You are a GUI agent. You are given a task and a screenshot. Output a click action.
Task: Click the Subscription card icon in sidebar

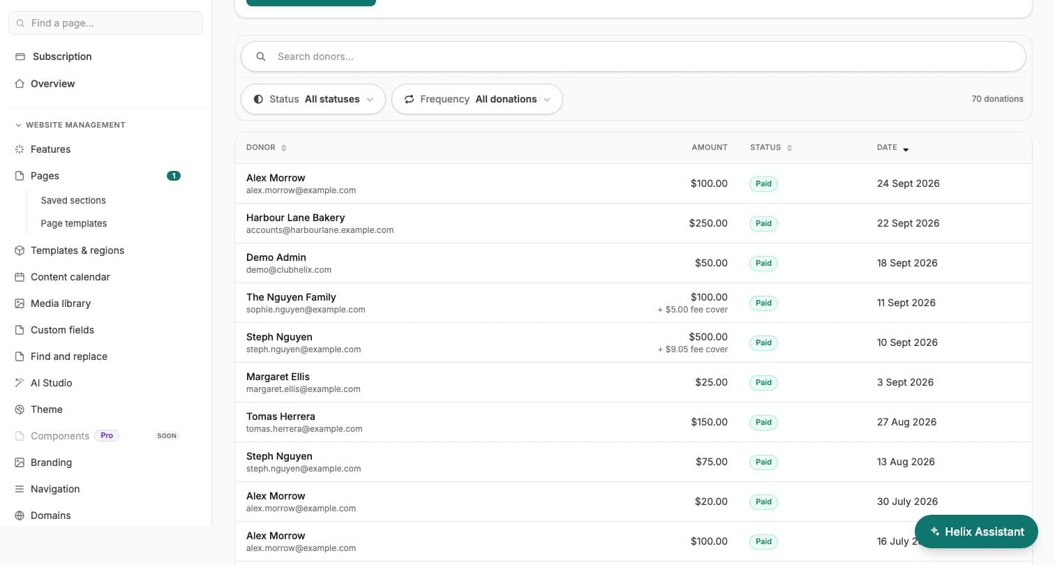[x=20, y=56]
